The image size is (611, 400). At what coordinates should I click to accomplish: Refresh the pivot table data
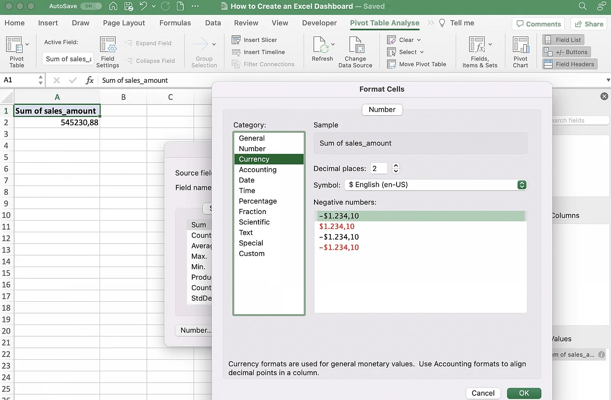(322, 50)
